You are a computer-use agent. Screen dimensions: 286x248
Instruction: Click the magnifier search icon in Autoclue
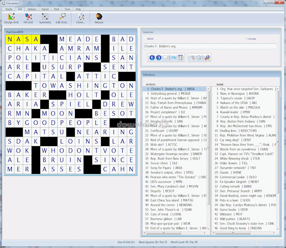[x=193, y=58]
